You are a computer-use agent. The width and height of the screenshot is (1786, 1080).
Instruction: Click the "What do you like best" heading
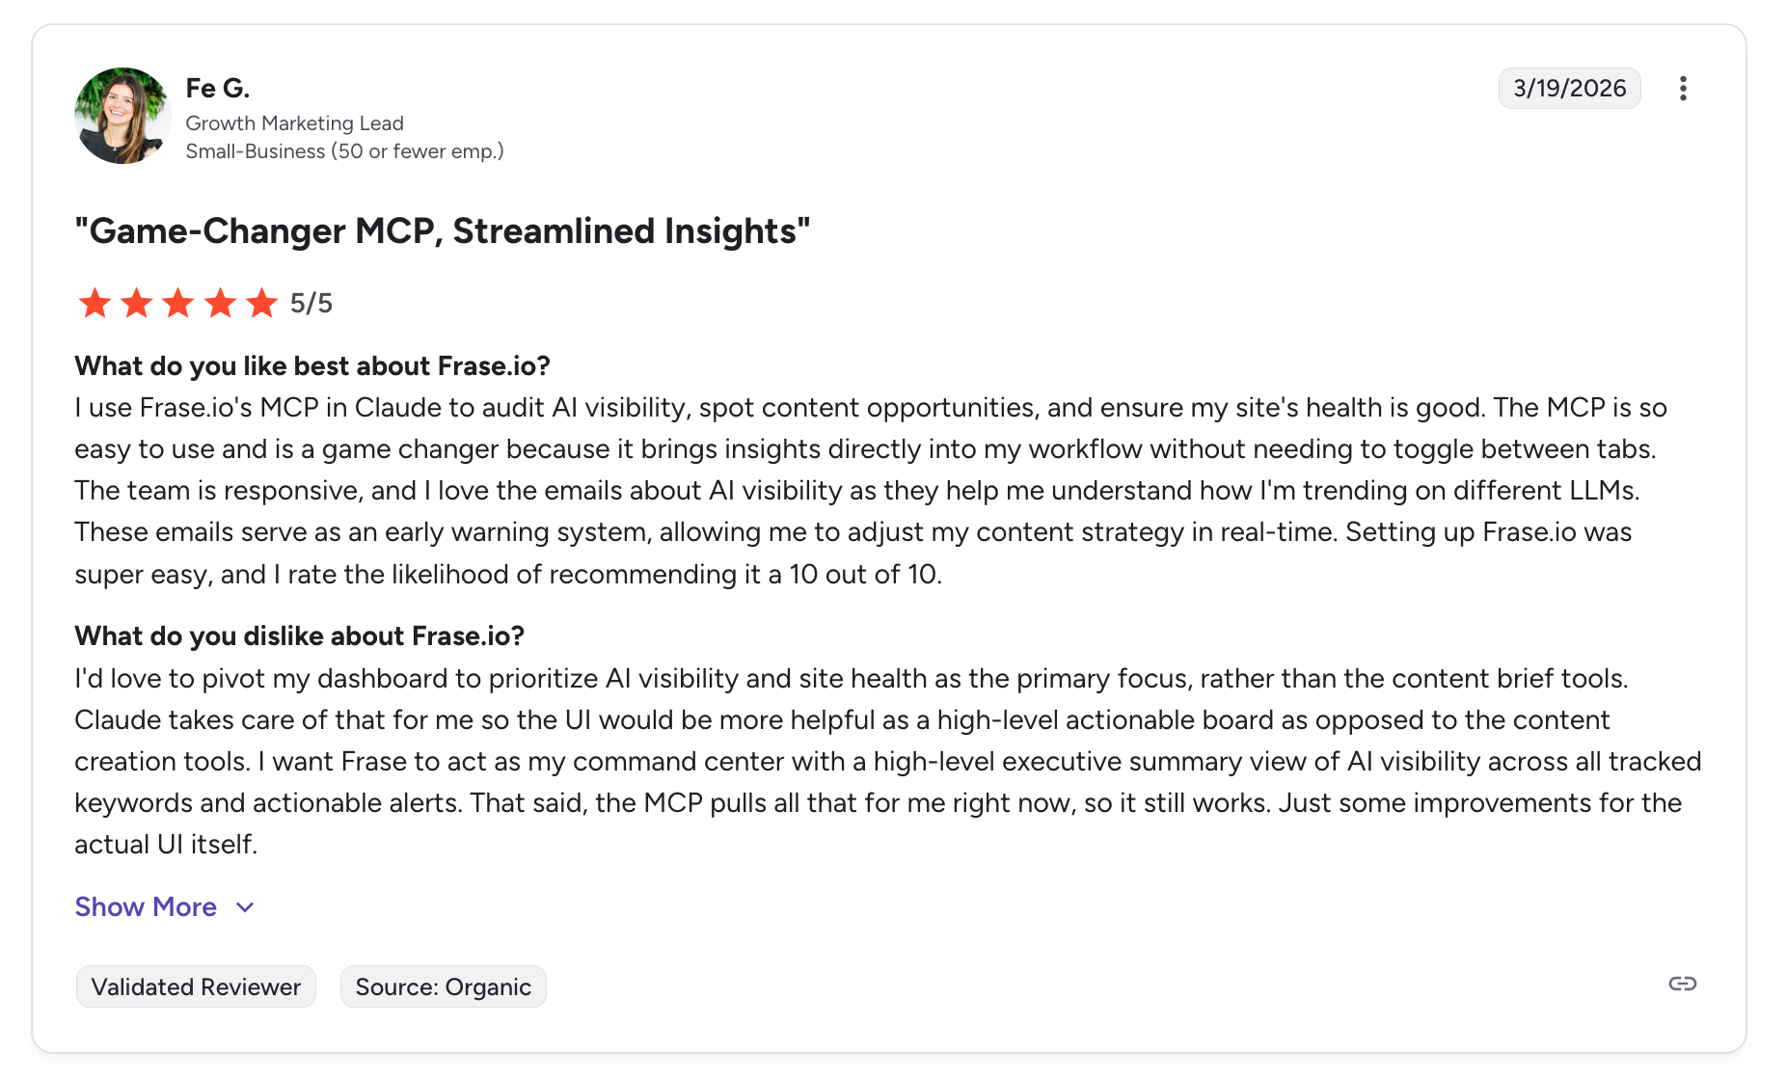point(312,366)
